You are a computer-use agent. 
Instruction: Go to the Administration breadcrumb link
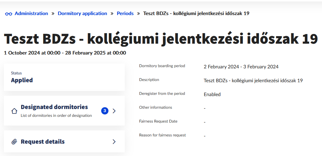click(x=31, y=14)
